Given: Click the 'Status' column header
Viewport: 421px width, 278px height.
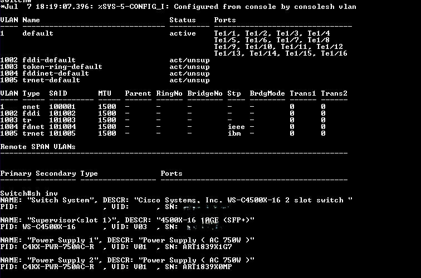Looking at the screenshot, I should [x=183, y=20].
